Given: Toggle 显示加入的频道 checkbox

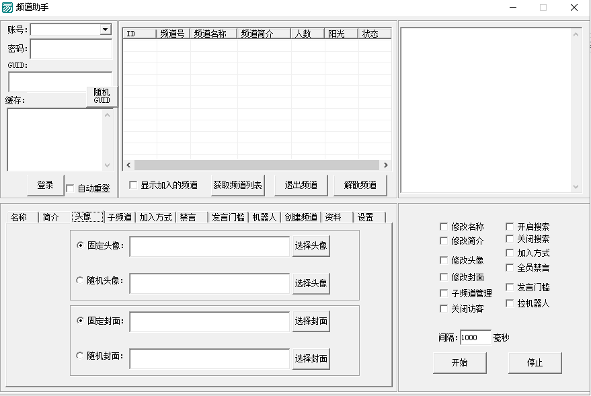Looking at the screenshot, I should (133, 185).
